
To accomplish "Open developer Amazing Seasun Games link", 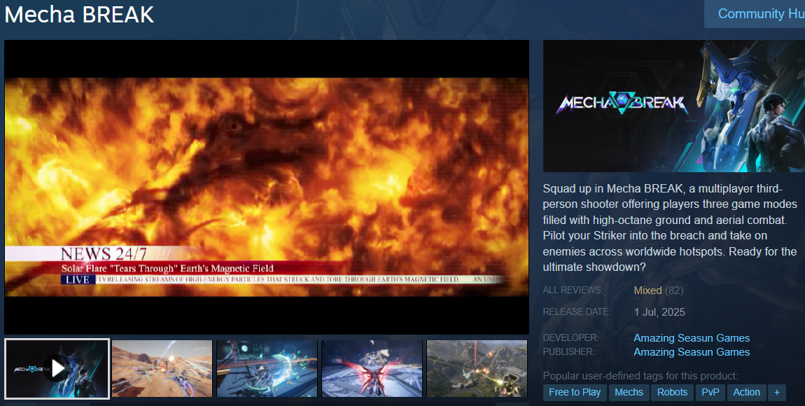I will coord(692,337).
